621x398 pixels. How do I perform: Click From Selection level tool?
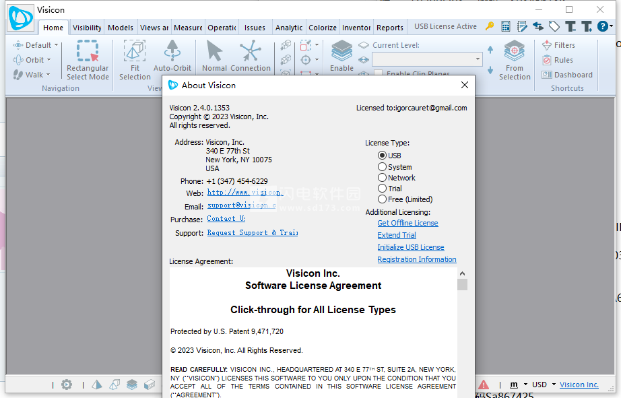point(515,60)
